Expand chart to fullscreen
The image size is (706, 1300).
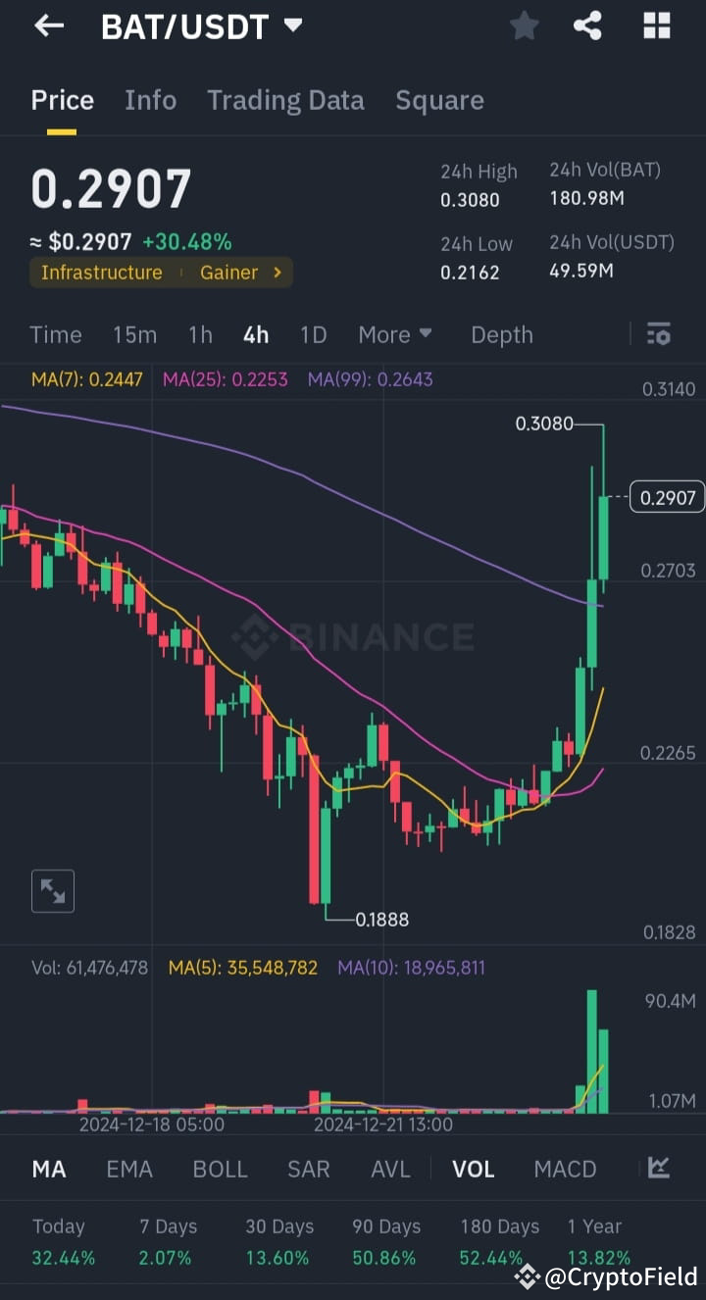tap(52, 890)
